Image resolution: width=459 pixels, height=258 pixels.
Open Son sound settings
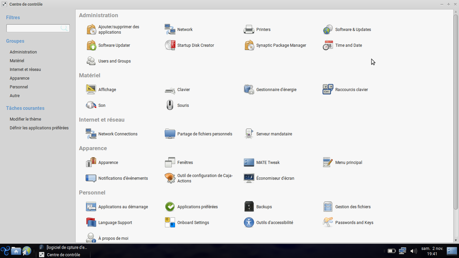(x=96, y=105)
